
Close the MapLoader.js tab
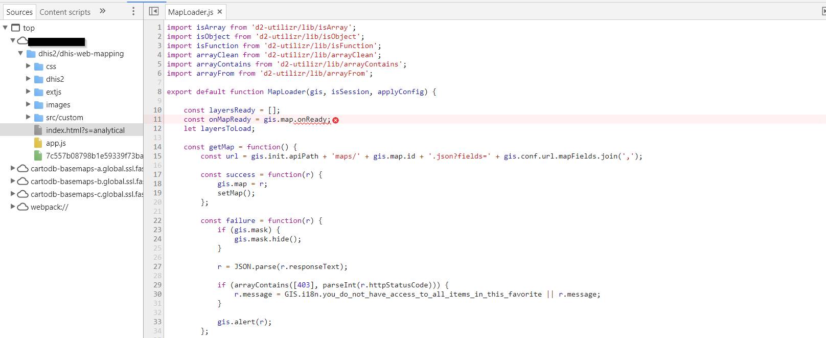[x=220, y=11]
